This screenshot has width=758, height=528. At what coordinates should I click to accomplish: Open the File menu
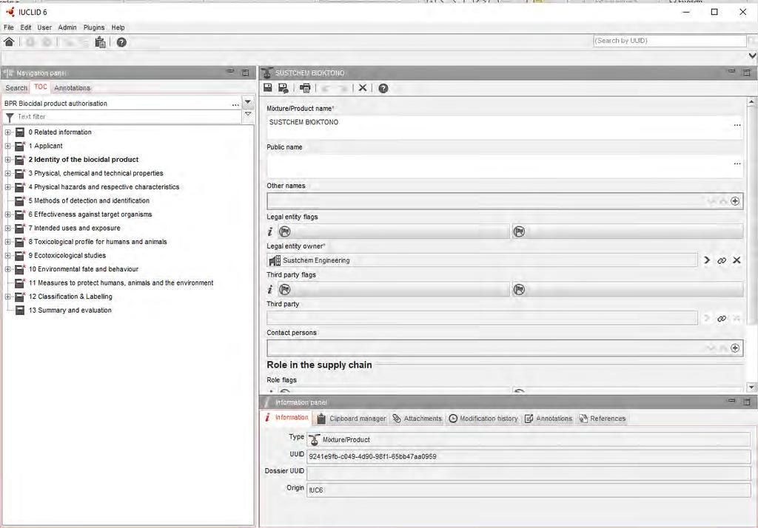[9, 27]
